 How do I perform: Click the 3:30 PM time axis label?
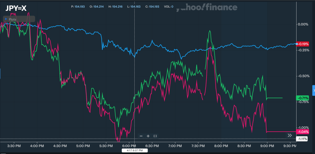(14, 146)
